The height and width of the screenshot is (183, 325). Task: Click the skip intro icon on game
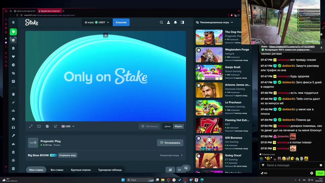pos(106,35)
